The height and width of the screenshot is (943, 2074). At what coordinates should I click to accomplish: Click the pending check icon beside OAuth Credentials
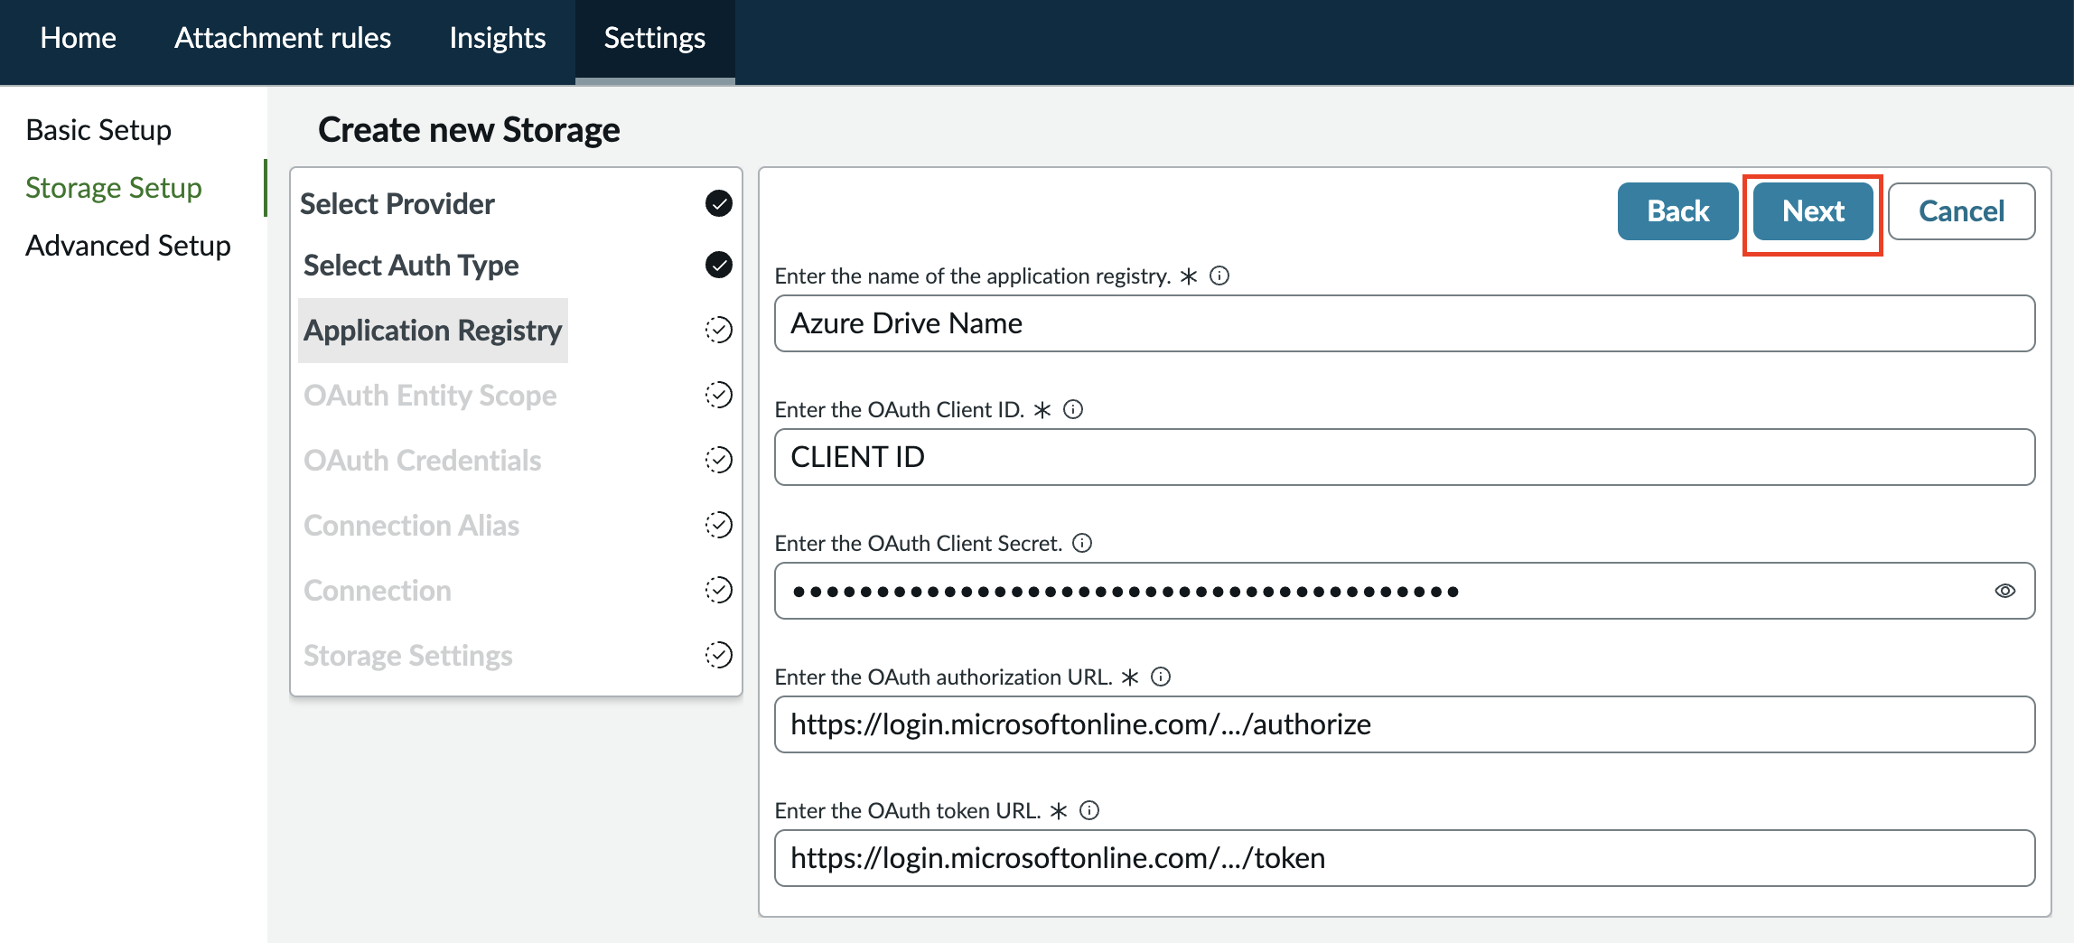718,460
